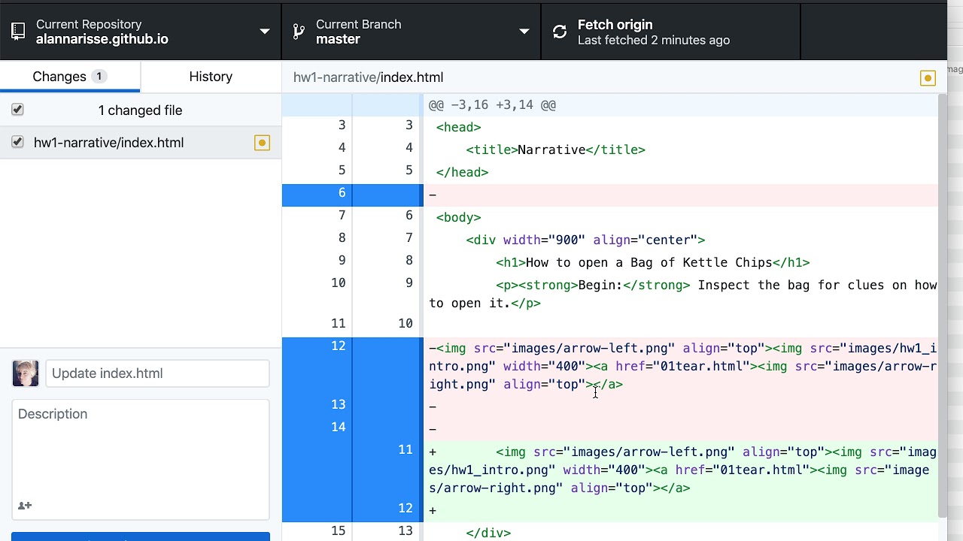Toggle deleted line 6 in diff gutter
The height and width of the screenshot is (541, 963).
[x=353, y=195]
